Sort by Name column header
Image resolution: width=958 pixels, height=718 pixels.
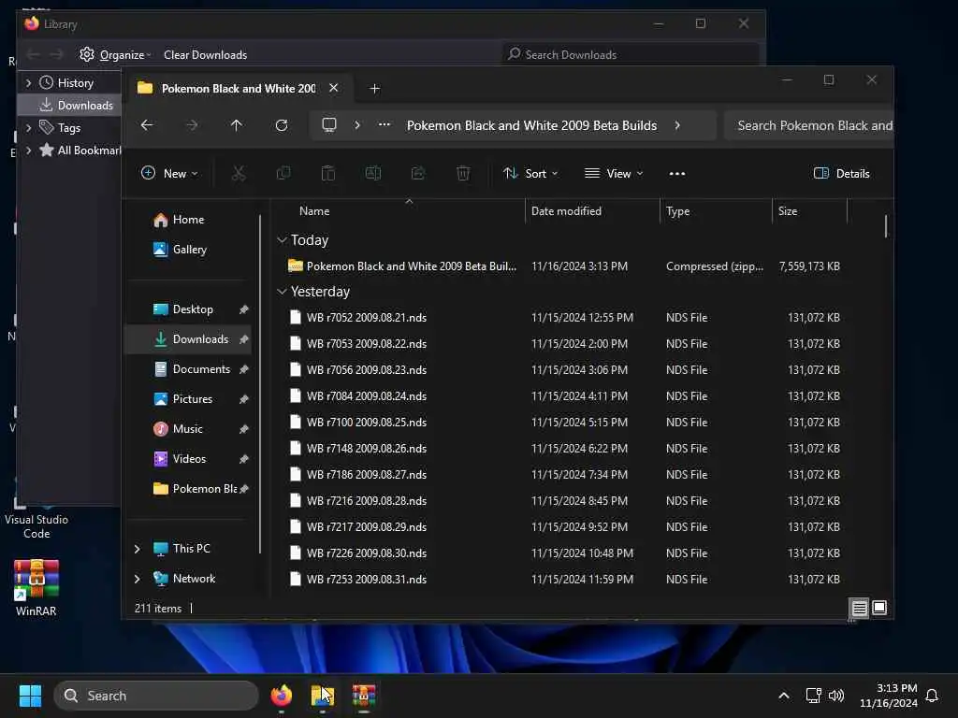coord(314,210)
